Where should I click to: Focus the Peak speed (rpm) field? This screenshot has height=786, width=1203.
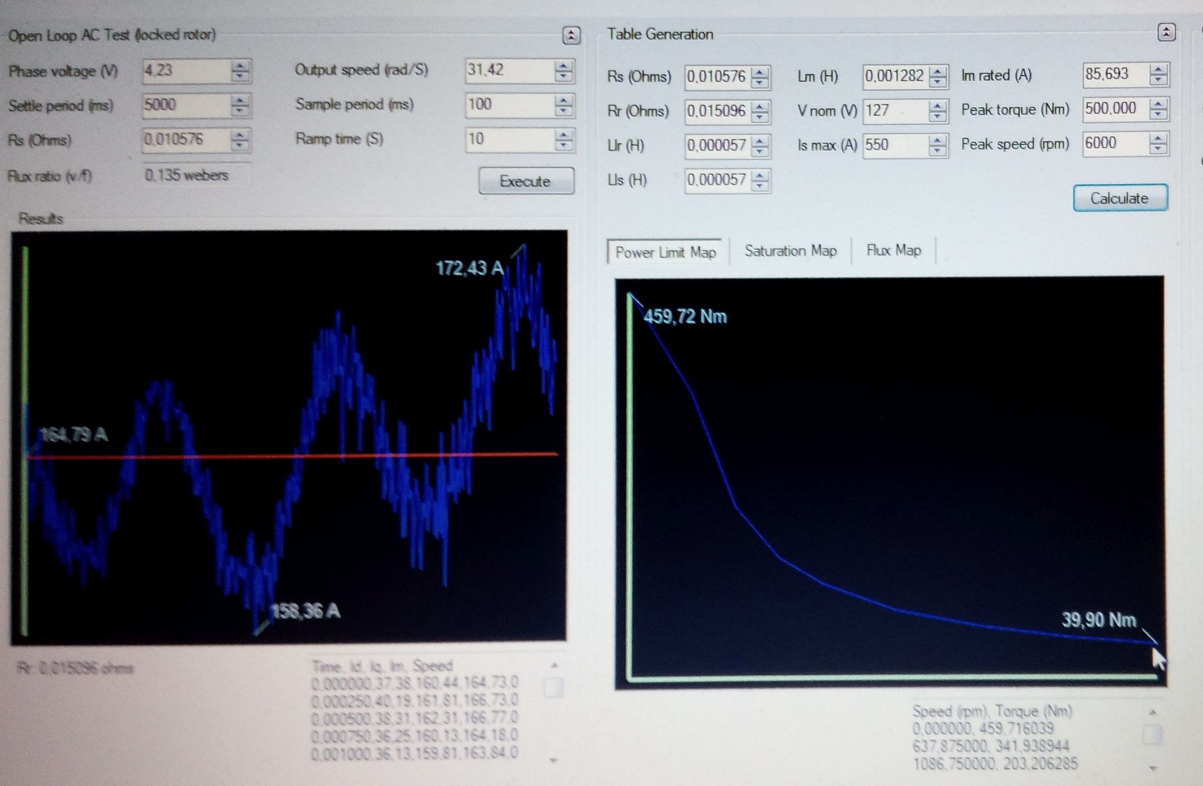1114,143
